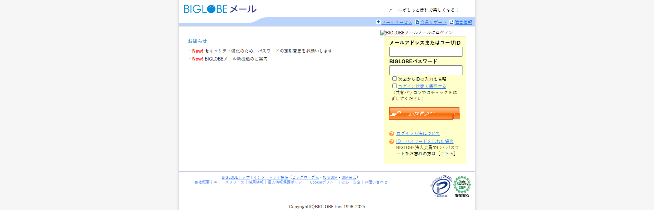Focus the BIGLOBEパスワード input field
Image resolution: width=654 pixels, height=210 pixels.
(426, 70)
